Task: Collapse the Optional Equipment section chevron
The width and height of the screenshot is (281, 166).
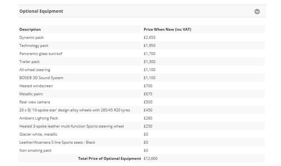Action: [257, 11]
